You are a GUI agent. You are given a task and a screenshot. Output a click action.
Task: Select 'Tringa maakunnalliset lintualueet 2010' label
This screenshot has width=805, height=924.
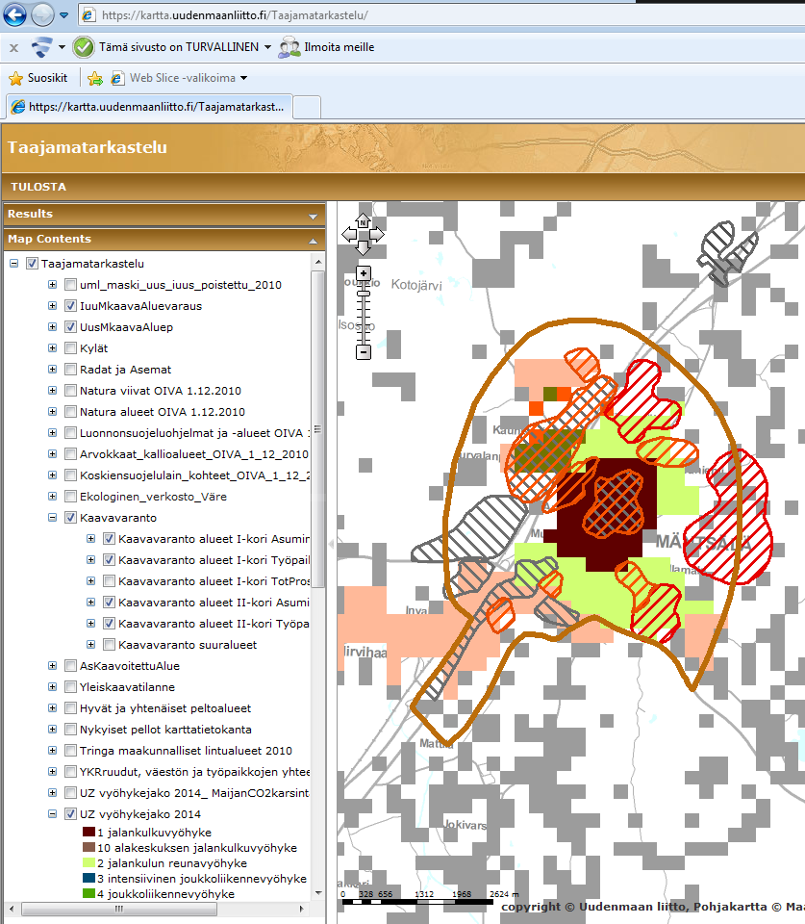click(186, 751)
